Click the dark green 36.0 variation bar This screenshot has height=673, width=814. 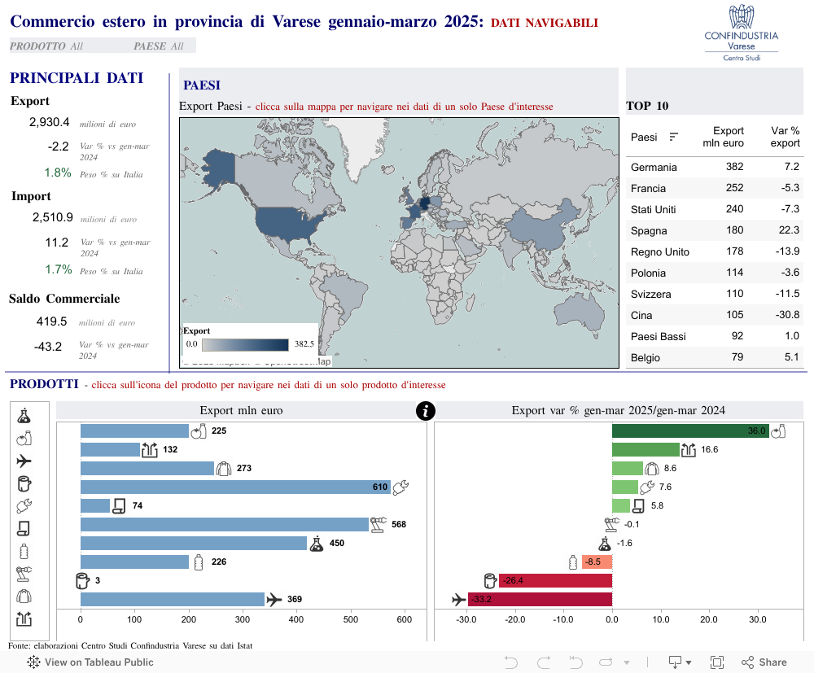point(690,431)
